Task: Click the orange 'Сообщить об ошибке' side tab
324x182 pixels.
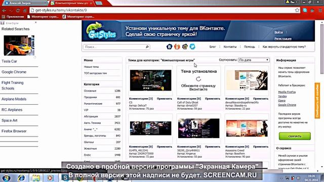Action: (x=317, y=101)
